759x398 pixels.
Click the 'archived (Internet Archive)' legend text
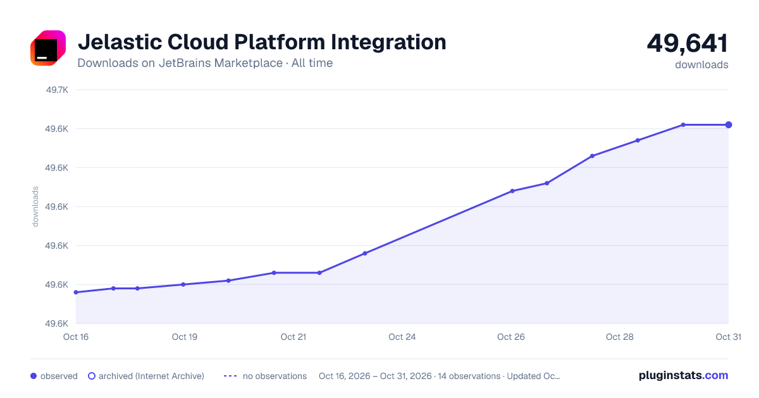click(x=151, y=376)
